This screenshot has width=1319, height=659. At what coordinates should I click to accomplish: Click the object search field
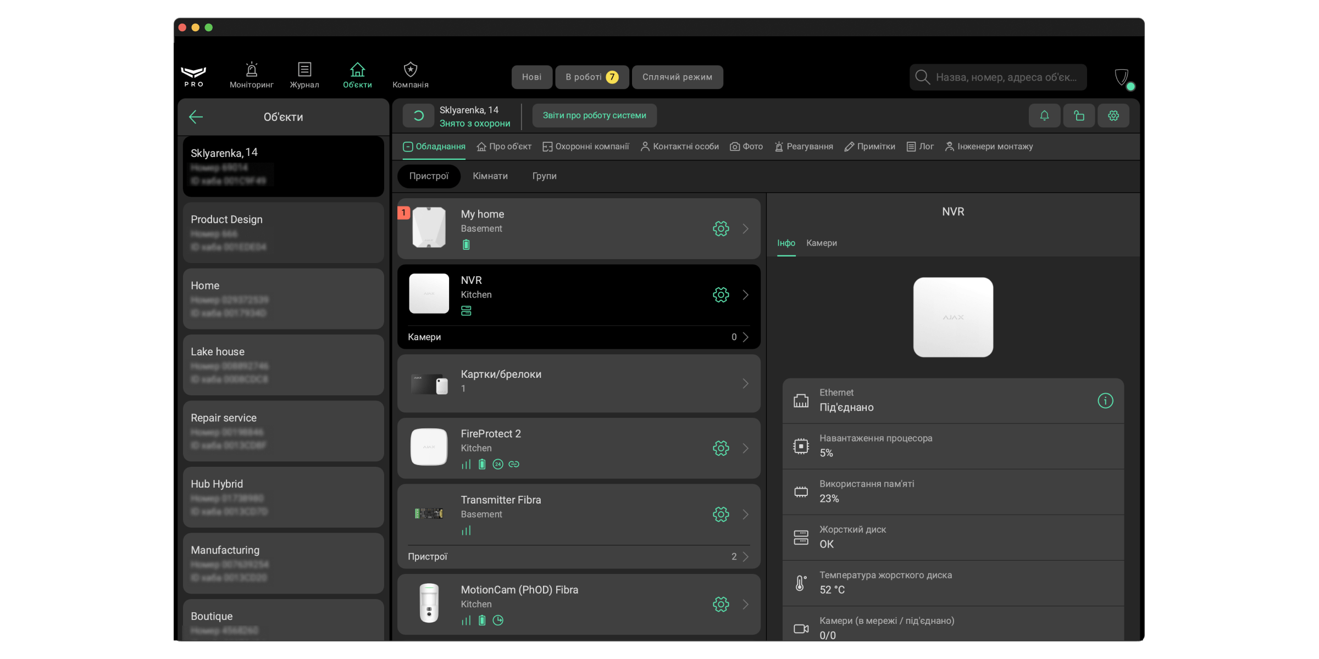pyautogui.click(x=998, y=77)
